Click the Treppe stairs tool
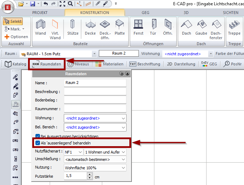This screenshot has width=244, height=185. click(235, 28)
